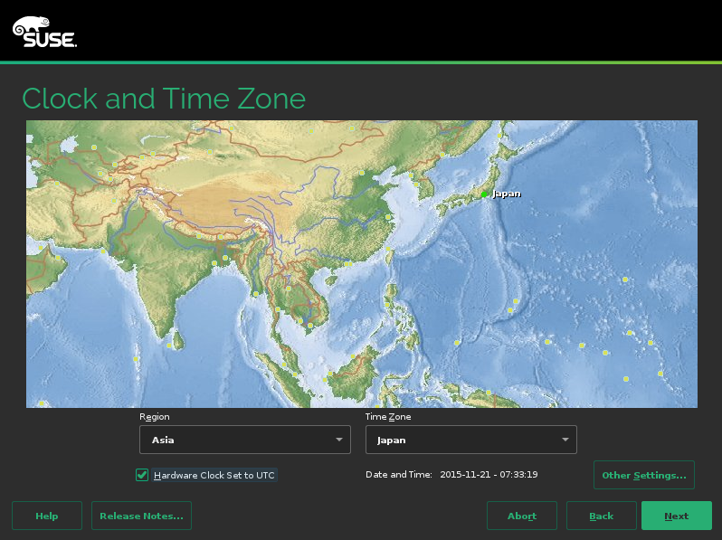This screenshot has width=722, height=540.
Task: Click the Hardware Clock Set to UTC label
Action: coord(214,475)
